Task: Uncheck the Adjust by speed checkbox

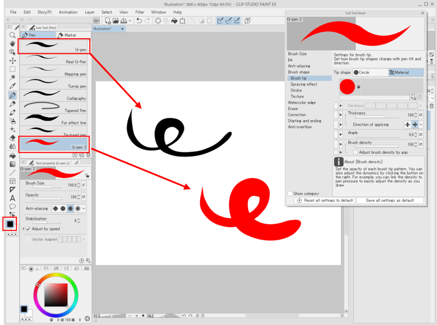Action: pos(28,229)
